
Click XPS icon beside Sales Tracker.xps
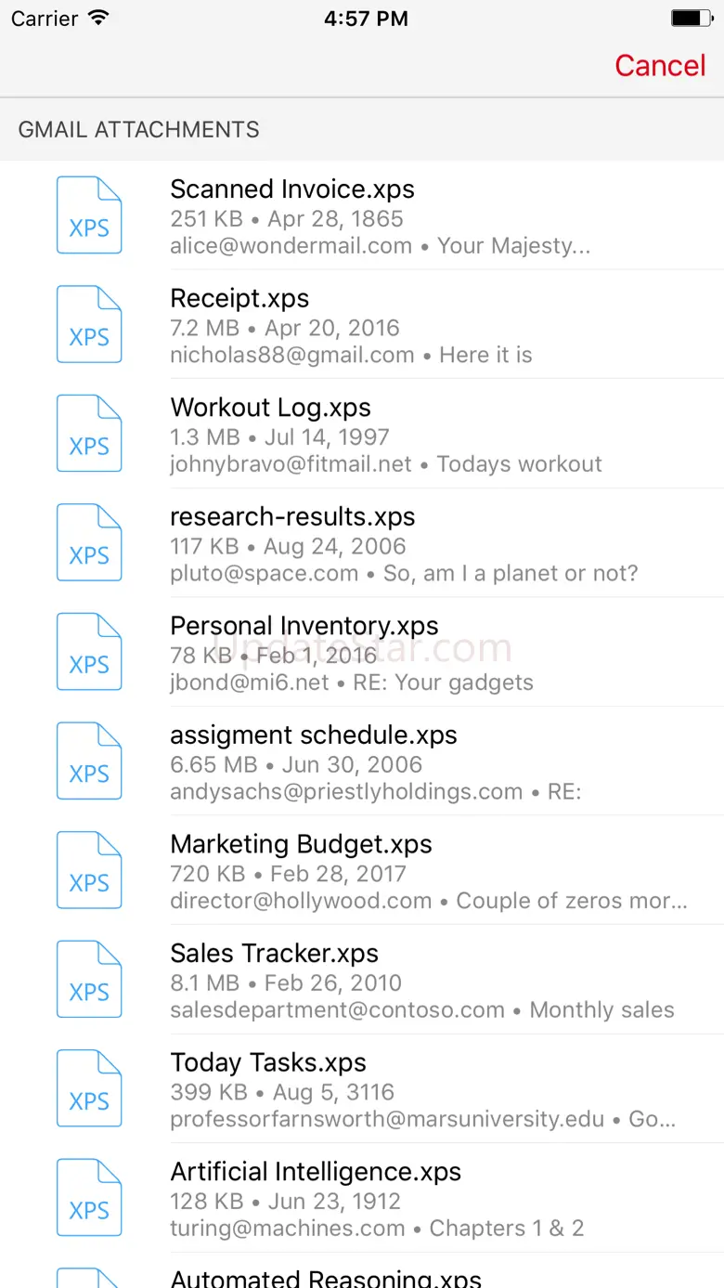89,979
